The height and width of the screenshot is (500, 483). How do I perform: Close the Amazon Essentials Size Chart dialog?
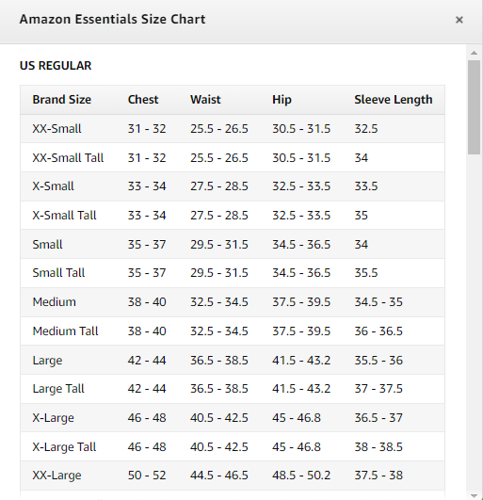(459, 20)
